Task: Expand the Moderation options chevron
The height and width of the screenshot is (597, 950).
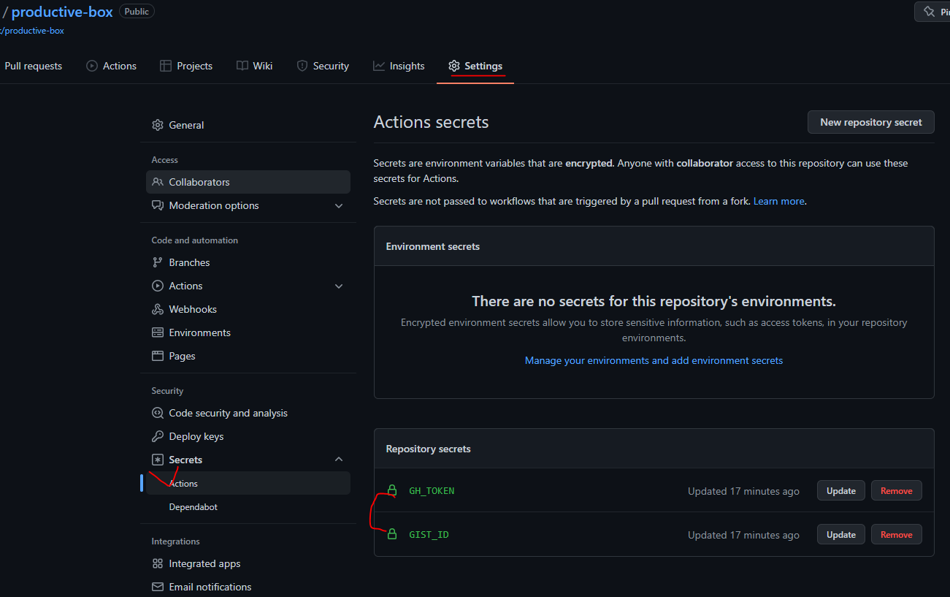Action: coord(339,206)
